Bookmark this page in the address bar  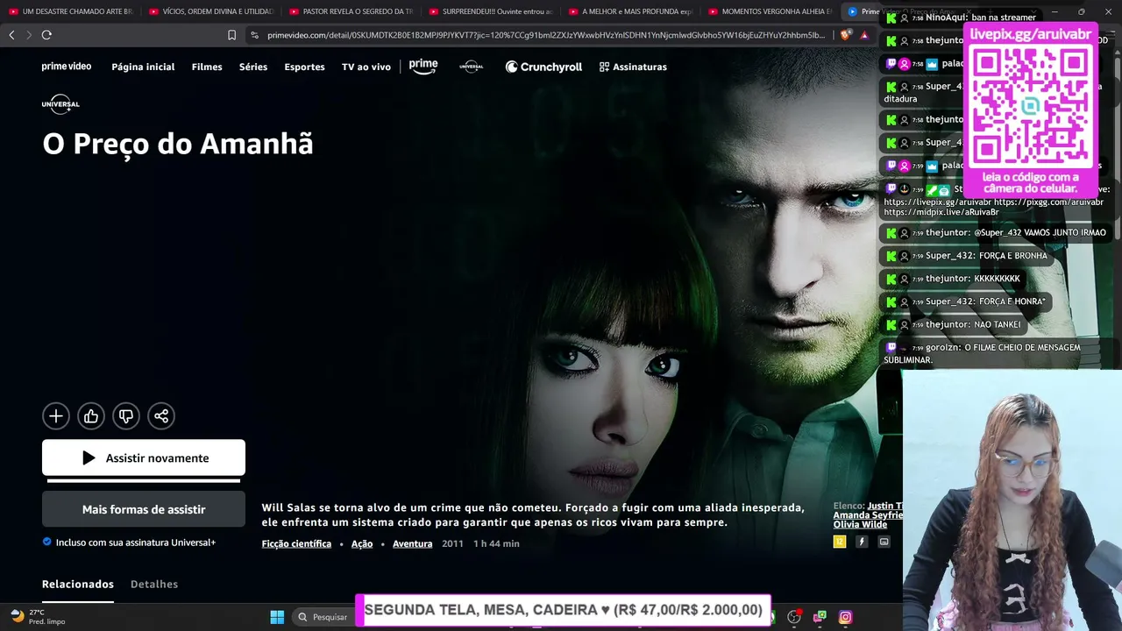pyautogui.click(x=231, y=35)
